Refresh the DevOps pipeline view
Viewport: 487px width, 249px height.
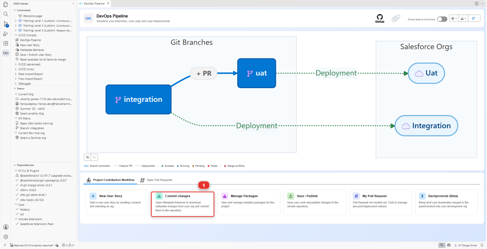click(x=474, y=19)
